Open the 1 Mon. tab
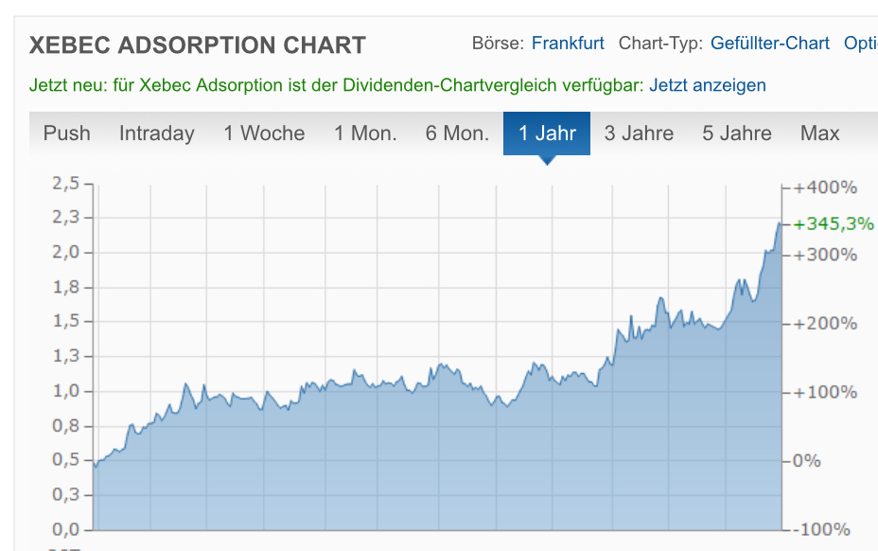The height and width of the screenshot is (551, 878). [365, 133]
